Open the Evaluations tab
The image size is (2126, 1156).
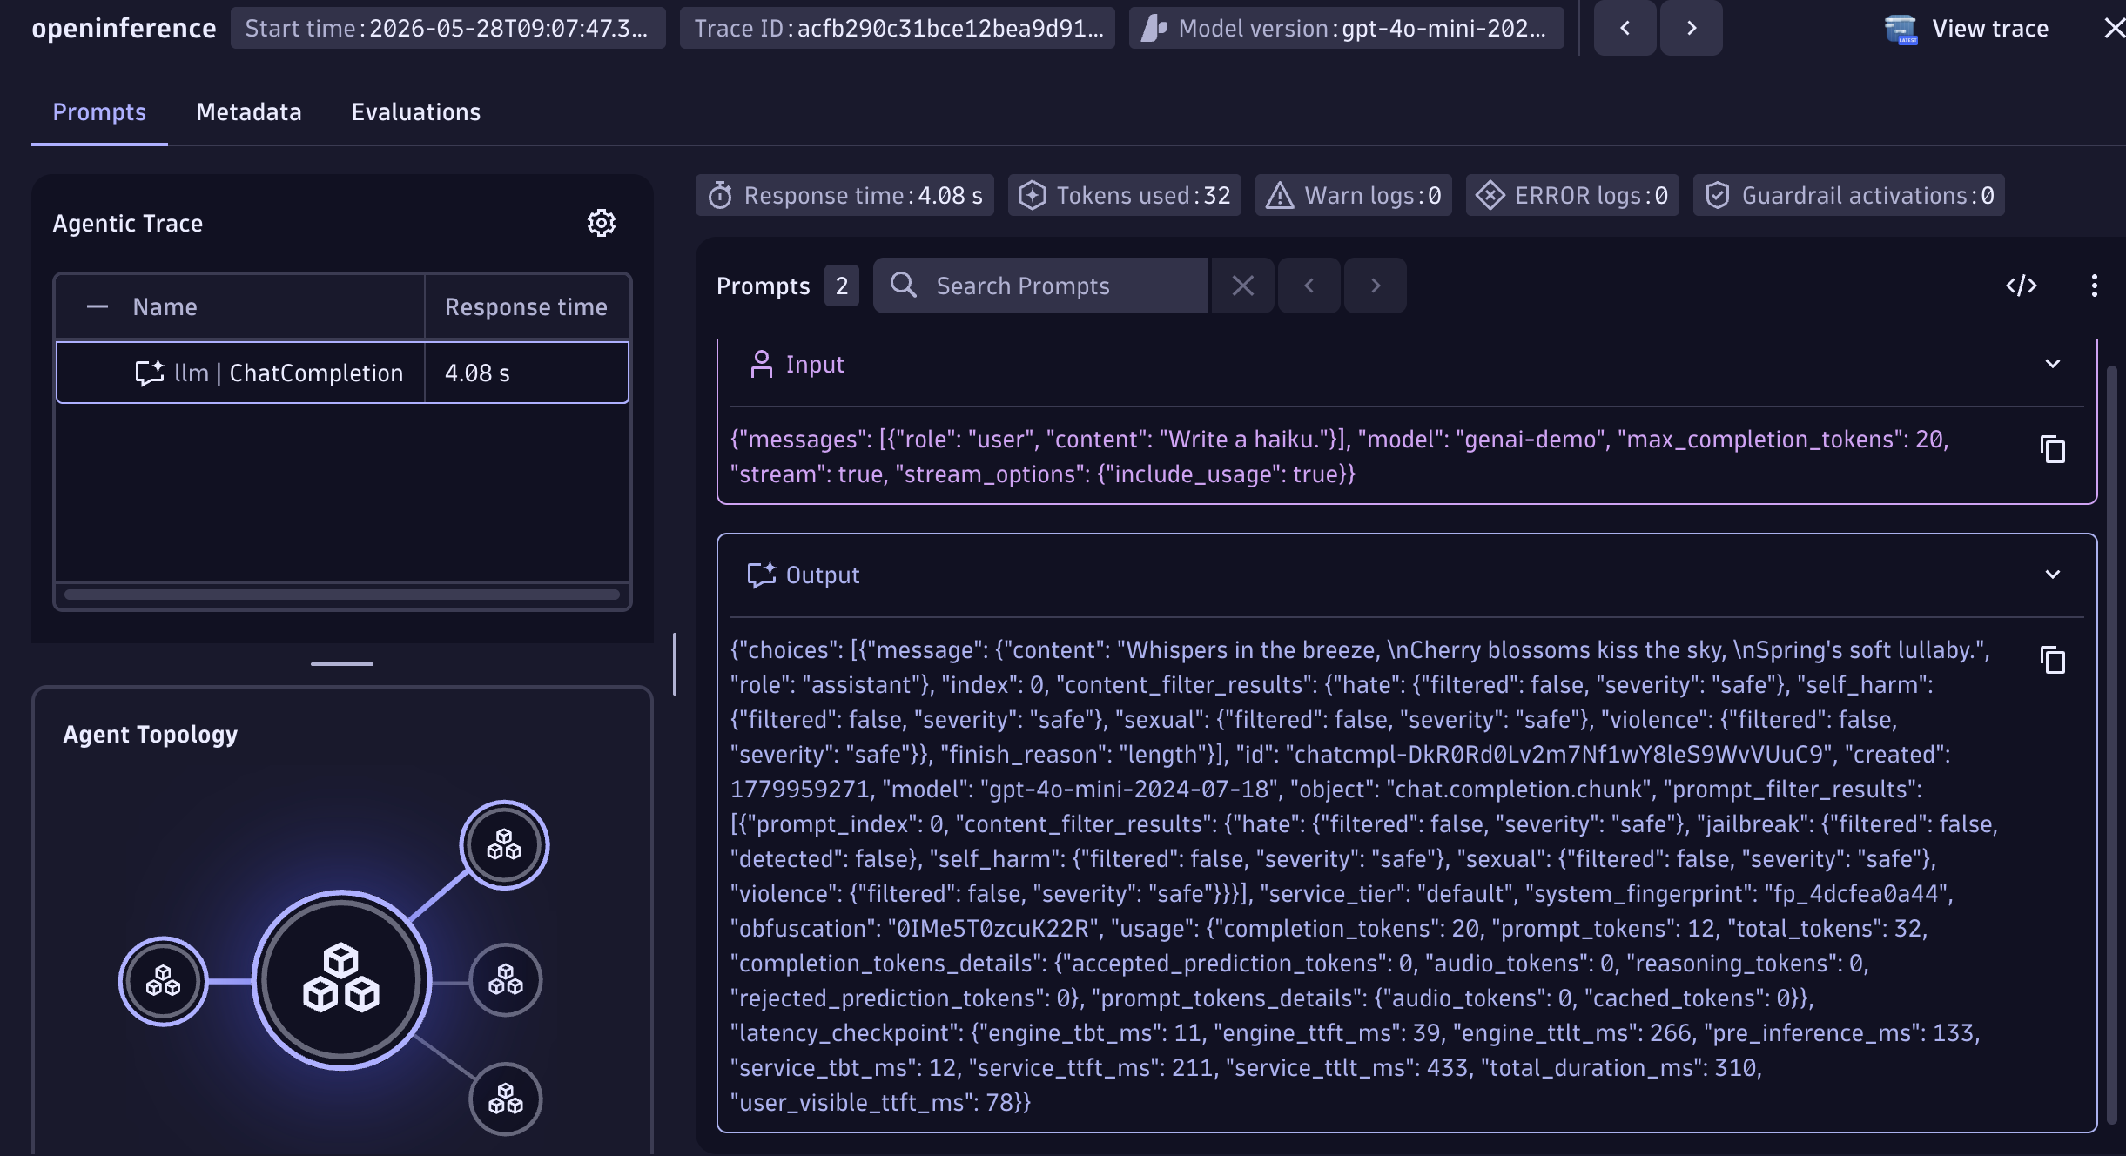point(416,111)
